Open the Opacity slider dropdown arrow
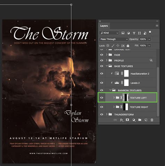The width and height of the screenshot is (165, 166). (x=149, y=40)
